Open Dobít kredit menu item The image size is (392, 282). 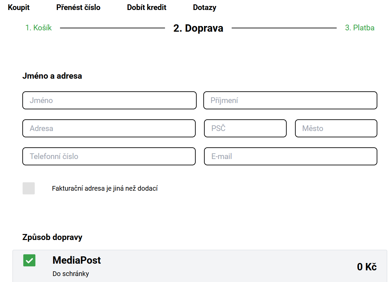click(x=147, y=7)
